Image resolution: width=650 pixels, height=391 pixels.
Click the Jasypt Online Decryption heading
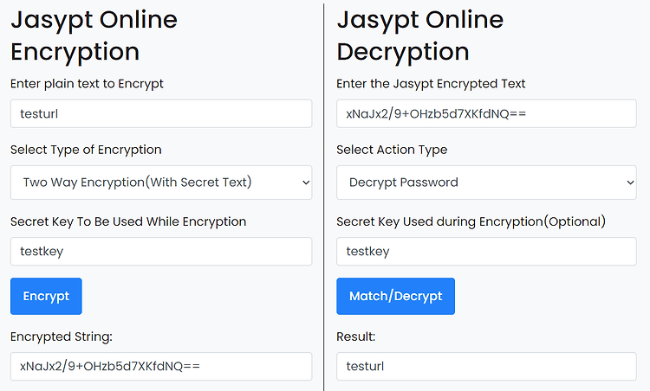[x=420, y=35]
